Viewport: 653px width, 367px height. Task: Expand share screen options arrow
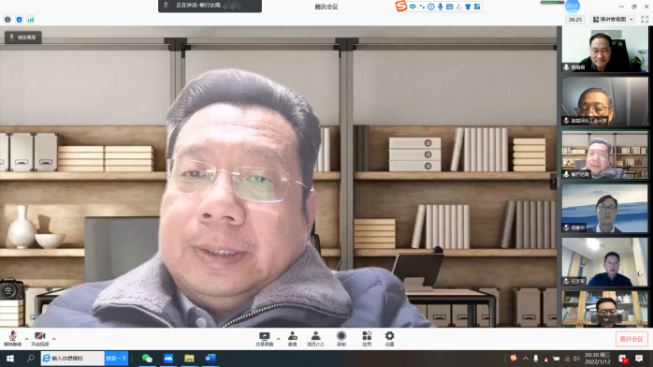[x=278, y=339]
